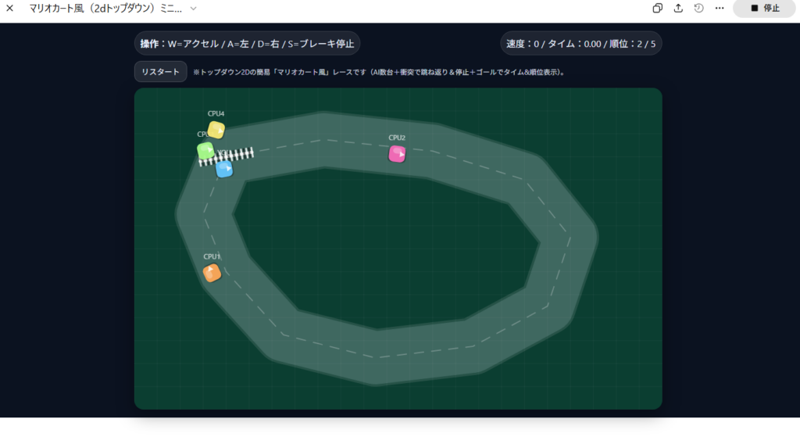Click the copy icon in top bar
The image size is (800, 444).
(658, 8)
